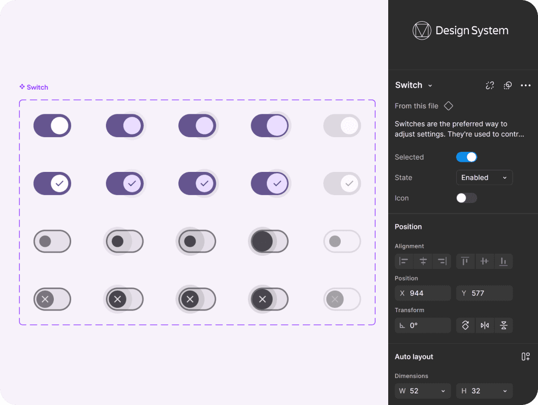Click the X position field 944
538x405 pixels.
pos(422,293)
